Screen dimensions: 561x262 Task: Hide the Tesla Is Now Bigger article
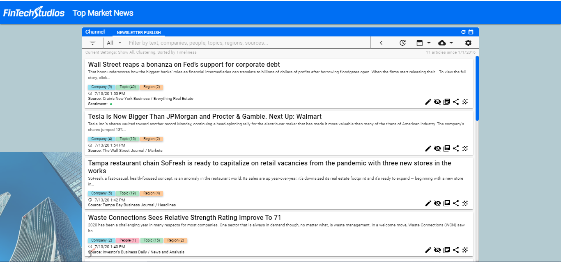[437, 149]
